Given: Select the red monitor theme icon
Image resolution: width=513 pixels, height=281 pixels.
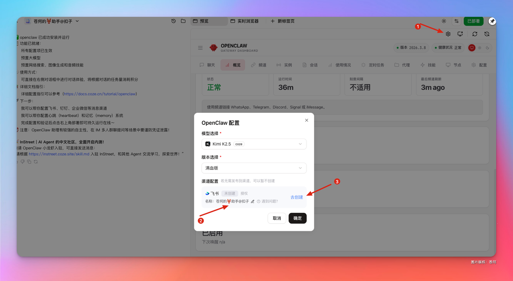Looking at the screenshot, I should click(472, 48).
